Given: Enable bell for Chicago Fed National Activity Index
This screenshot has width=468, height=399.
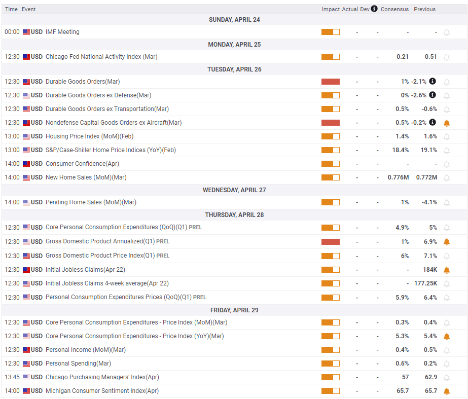Looking at the screenshot, I should click(x=447, y=57).
